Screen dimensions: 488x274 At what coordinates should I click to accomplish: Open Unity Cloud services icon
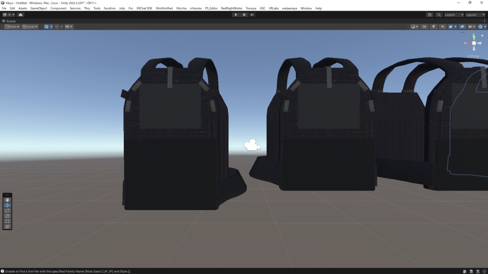(20, 15)
